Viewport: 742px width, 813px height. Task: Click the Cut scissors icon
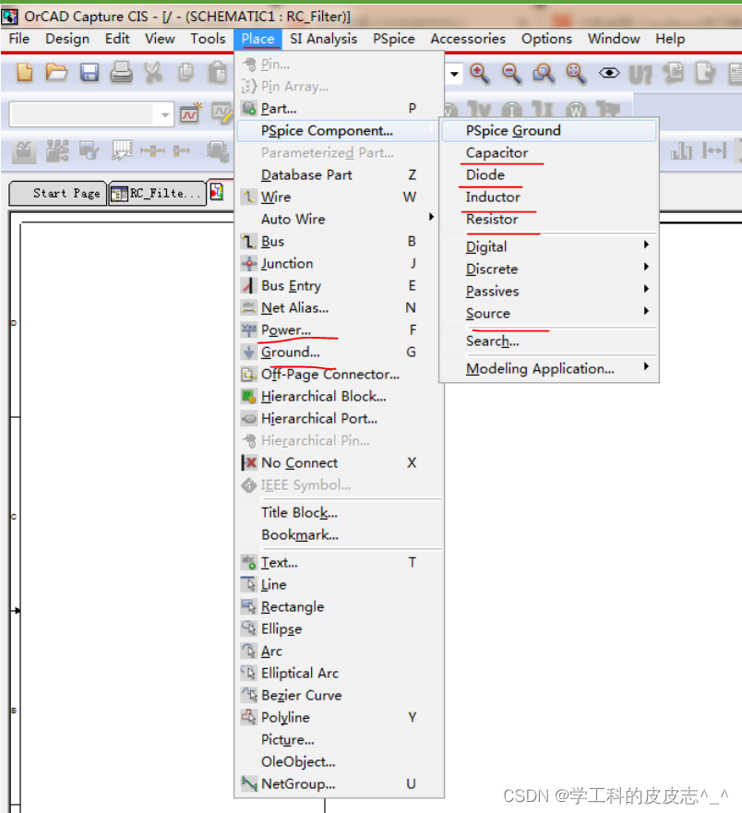(x=153, y=73)
